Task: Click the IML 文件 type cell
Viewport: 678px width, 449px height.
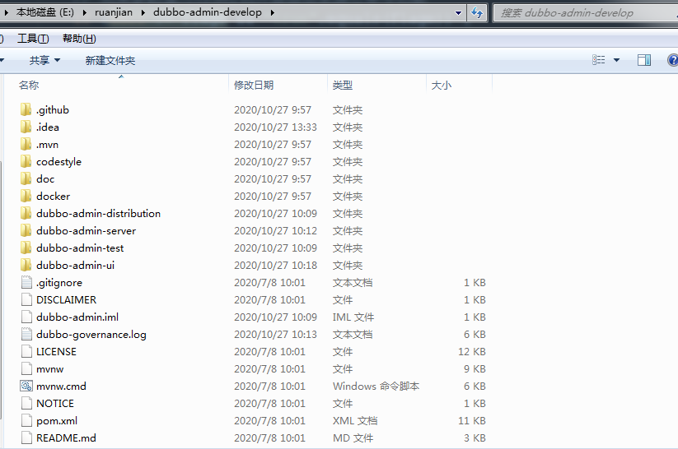Action: click(353, 317)
